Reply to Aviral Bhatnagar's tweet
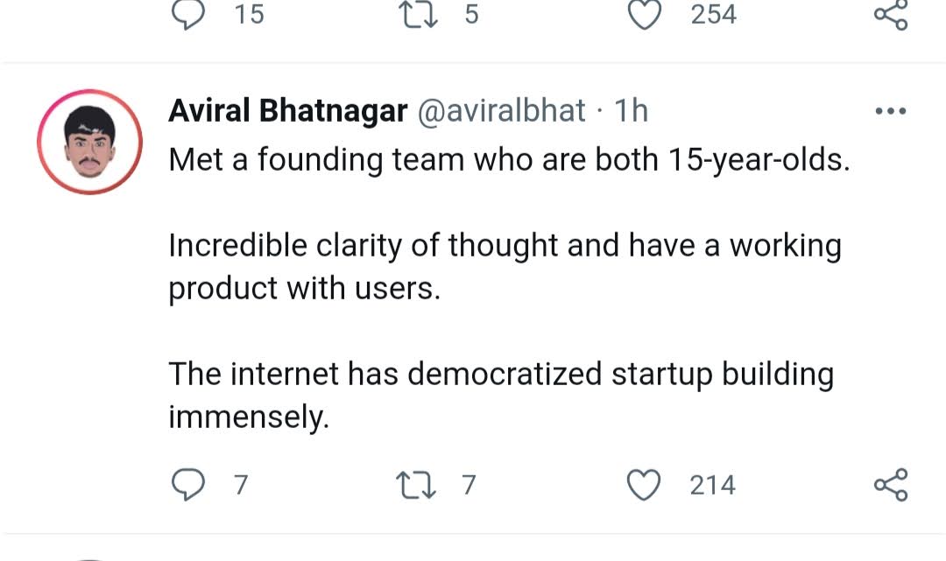Image resolution: width=946 pixels, height=561 pixels. pos(188,485)
